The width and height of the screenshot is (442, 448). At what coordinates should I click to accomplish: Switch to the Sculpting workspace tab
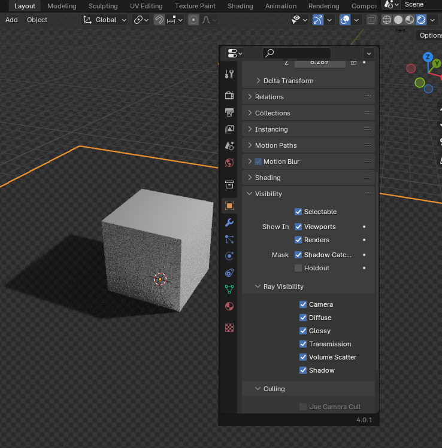click(x=103, y=6)
